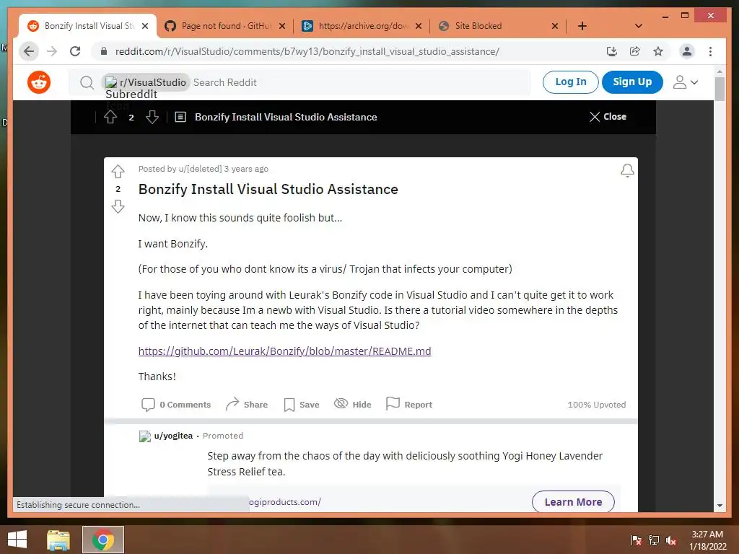Close the Page not found GitHub tab
Screen dimensions: 739x554
click(282, 26)
